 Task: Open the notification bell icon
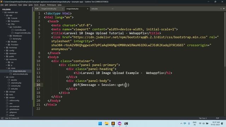click(x=222, y=123)
